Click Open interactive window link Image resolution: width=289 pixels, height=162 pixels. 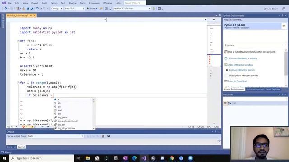(x=240, y=65)
